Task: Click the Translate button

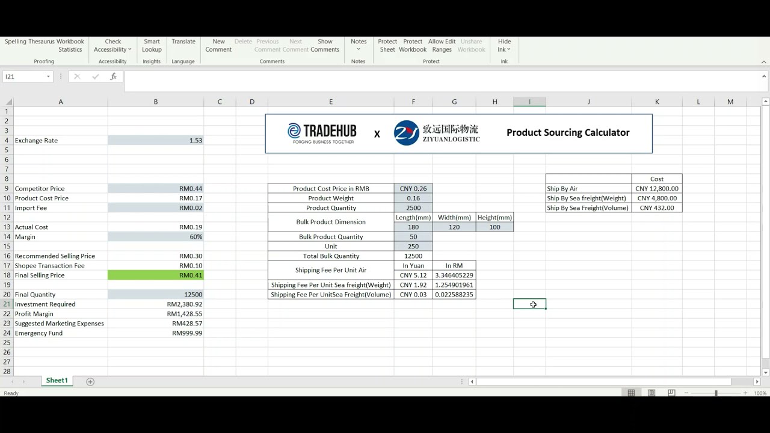Action: (183, 41)
